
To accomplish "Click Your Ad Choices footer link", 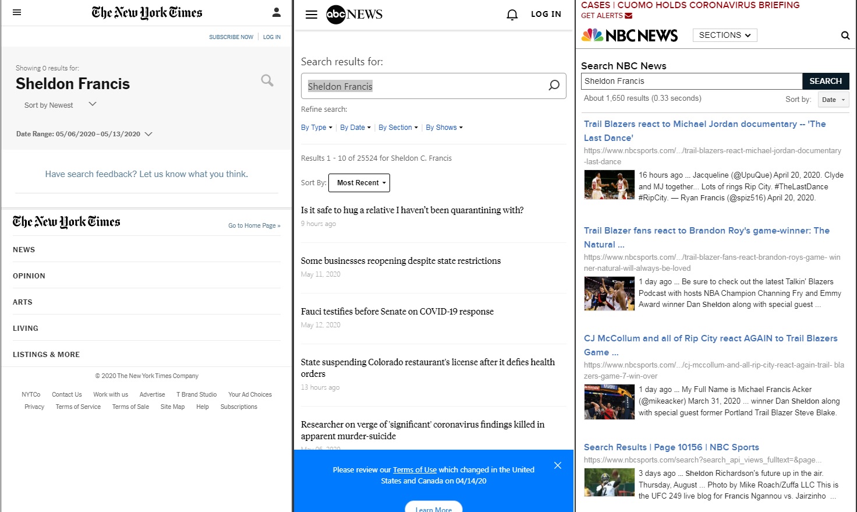I will 250,394.
